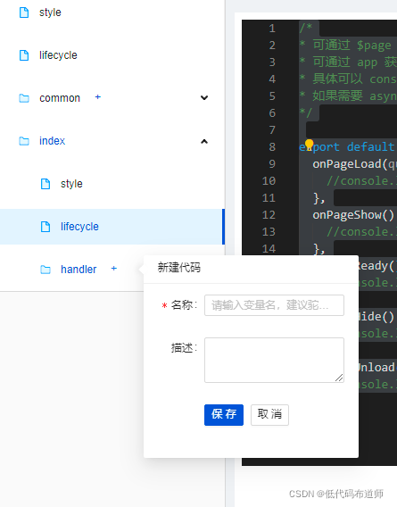Click the file icon beside top-level style
Viewport: 397px width, 507px height.
(24, 12)
